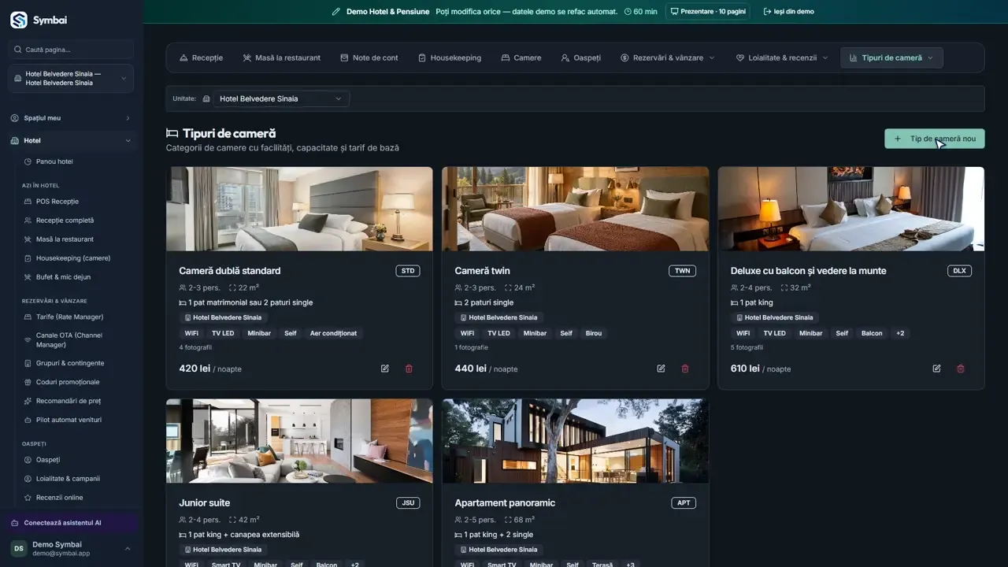Collapse the Hotel section in sidebar
This screenshot has height=567, width=1008.
(71, 141)
